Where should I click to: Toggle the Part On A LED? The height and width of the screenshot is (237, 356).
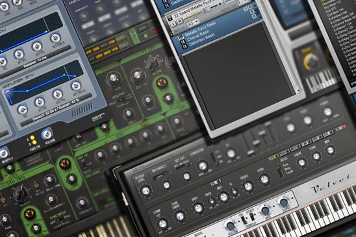[x=32, y=138]
